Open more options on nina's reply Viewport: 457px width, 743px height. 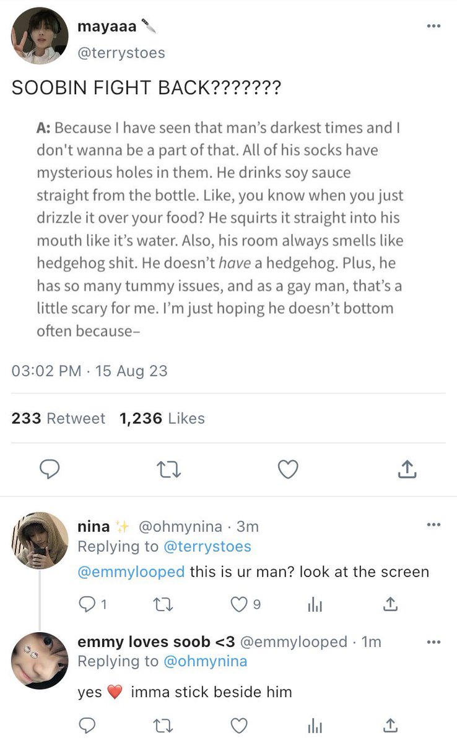pyautogui.click(x=434, y=525)
